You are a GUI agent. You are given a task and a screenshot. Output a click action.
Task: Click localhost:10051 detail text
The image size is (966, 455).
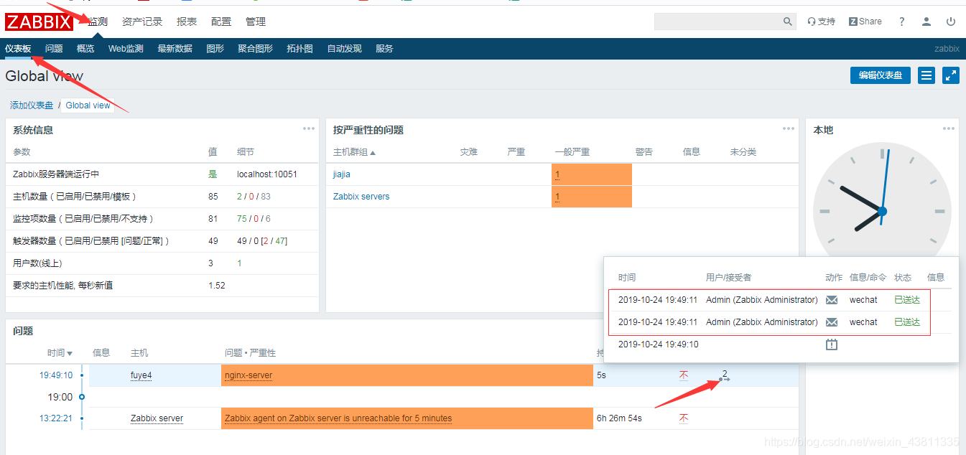click(267, 174)
